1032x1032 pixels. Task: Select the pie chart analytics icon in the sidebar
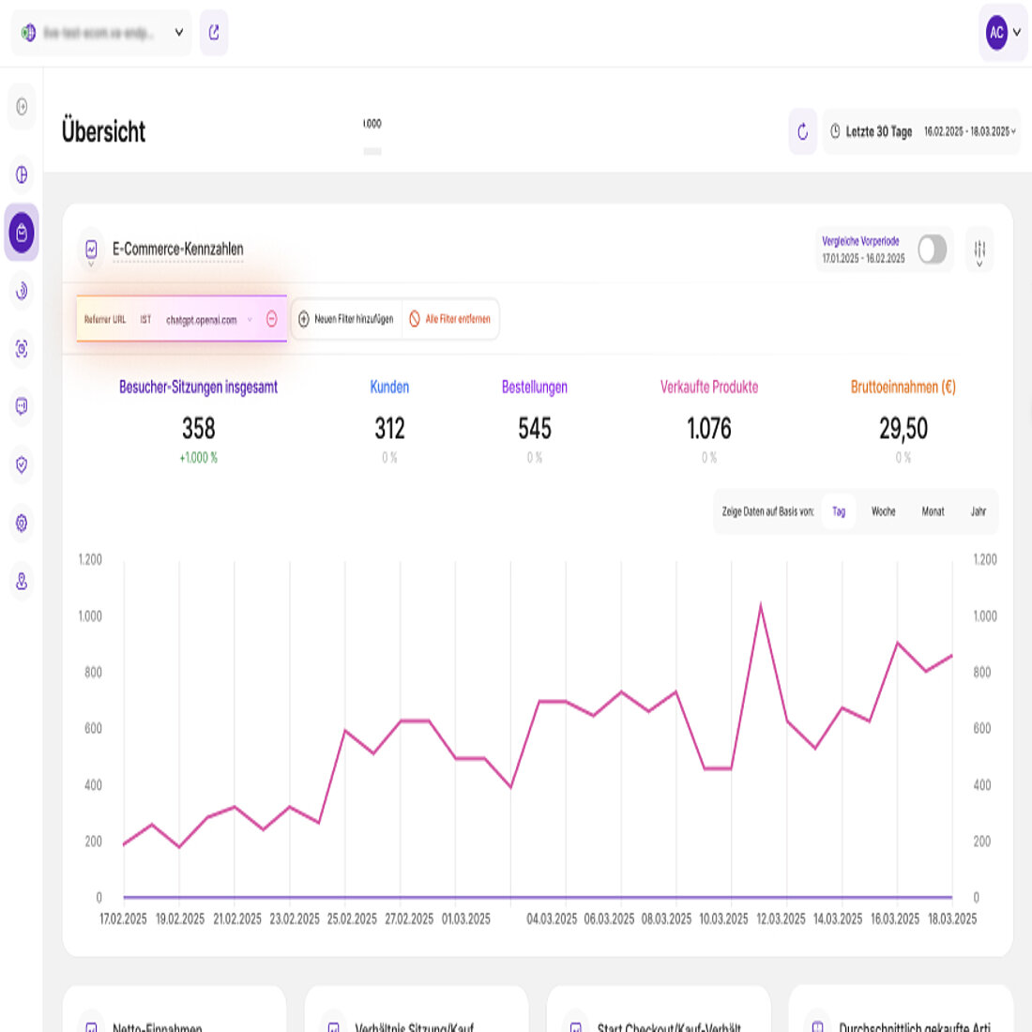click(21, 175)
